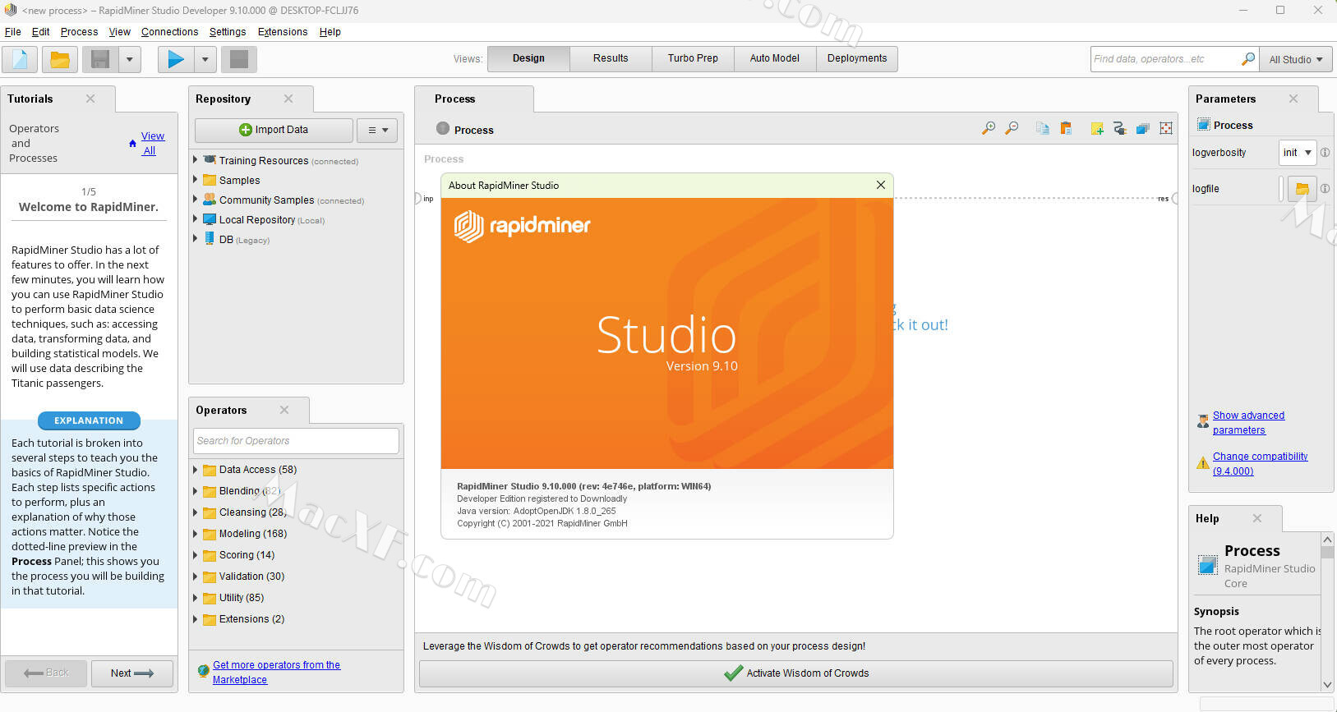This screenshot has height=712, width=1337.
Task: Open Show advanced parameters link
Action: (x=1248, y=423)
